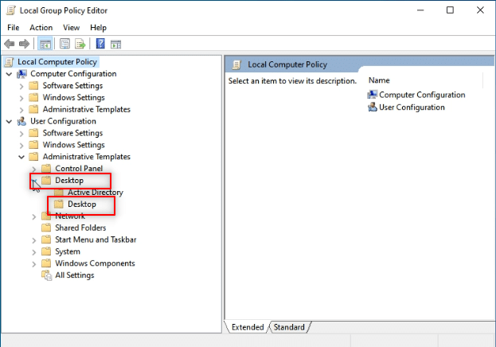Click the Export List toolbar icon
Viewport: 496px width, 347px height.
click(80, 44)
